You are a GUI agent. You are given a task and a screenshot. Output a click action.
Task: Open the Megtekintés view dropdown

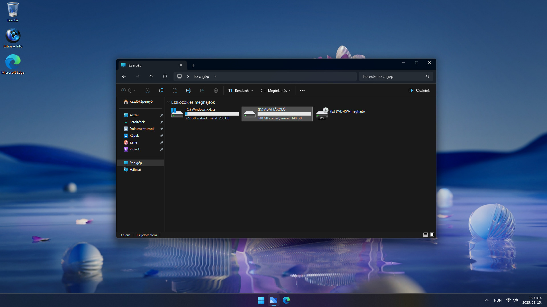[x=276, y=91]
